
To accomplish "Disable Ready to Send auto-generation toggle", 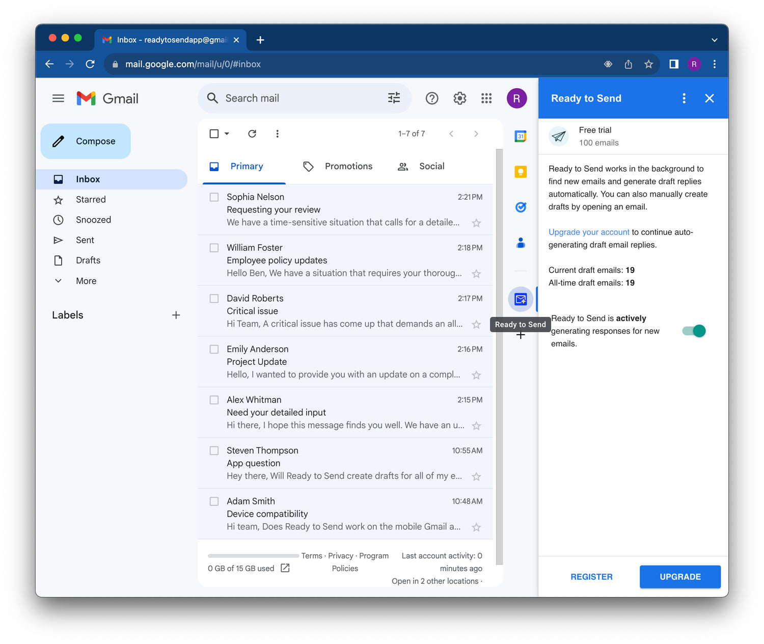I will click(694, 331).
